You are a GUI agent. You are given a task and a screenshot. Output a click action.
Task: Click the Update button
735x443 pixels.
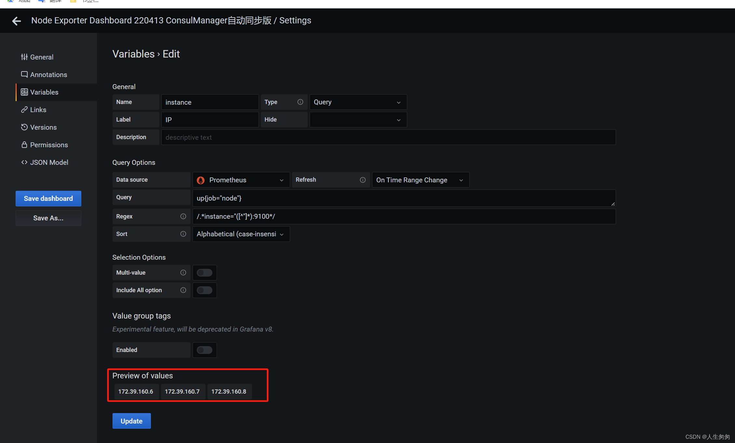tap(131, 421)
